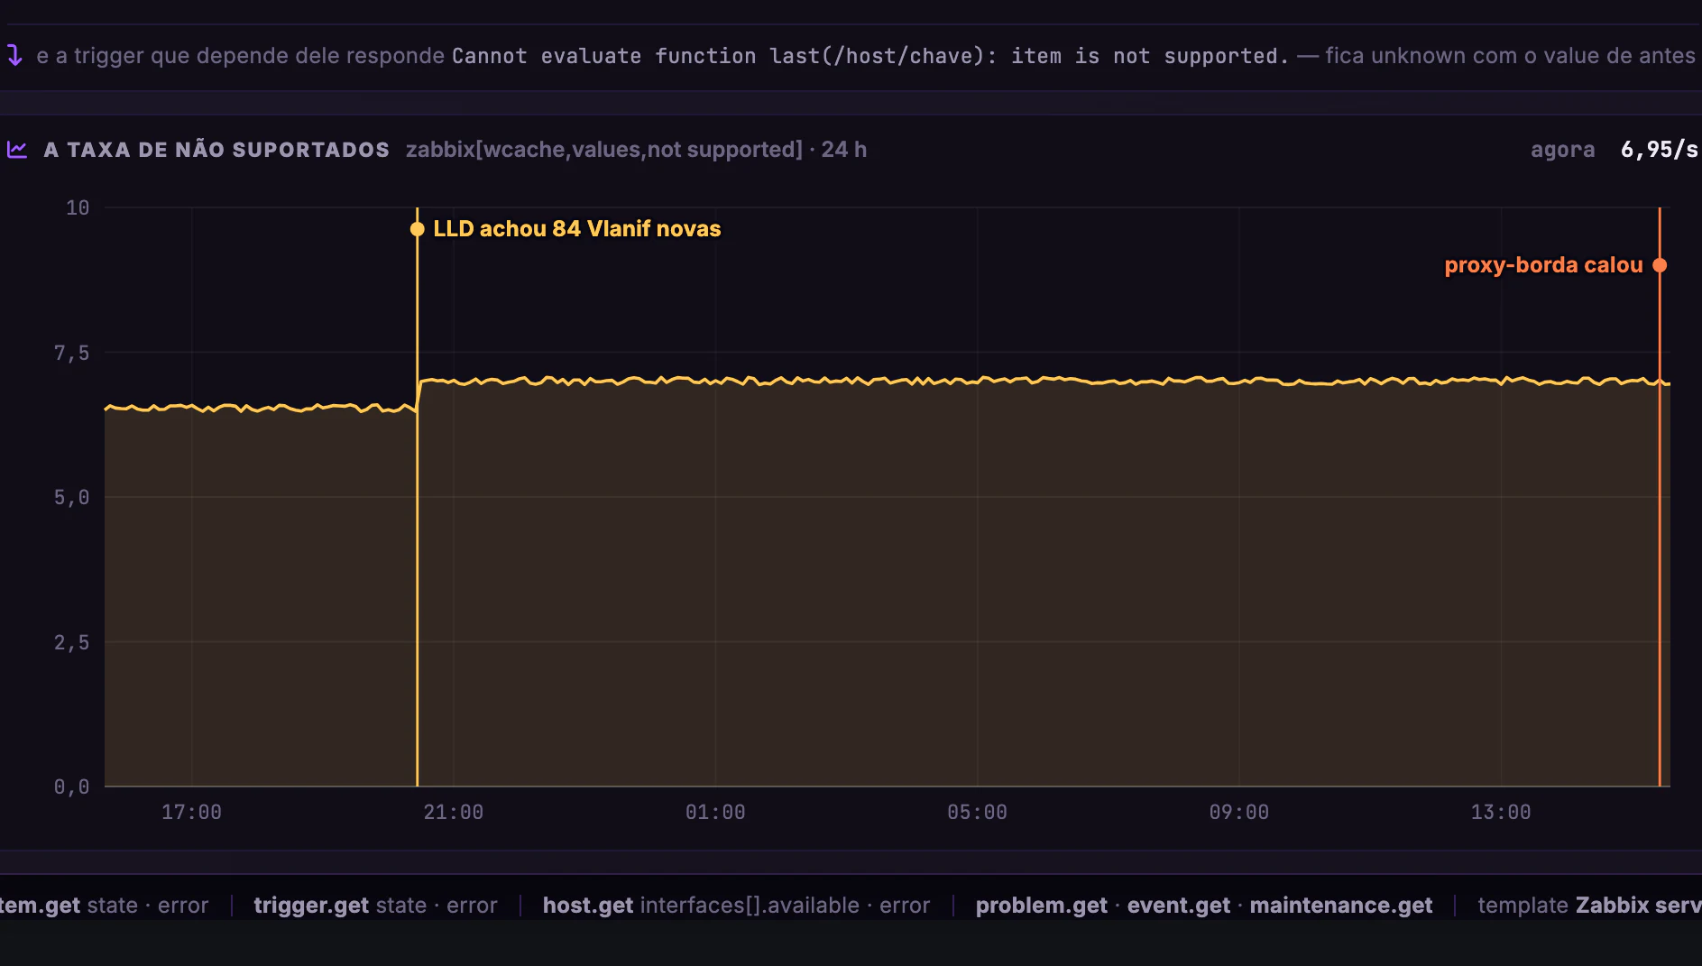Screen dimensions: 1702x966
Task: Click 'event.get' in the footer
Action: pos(1179,906)
